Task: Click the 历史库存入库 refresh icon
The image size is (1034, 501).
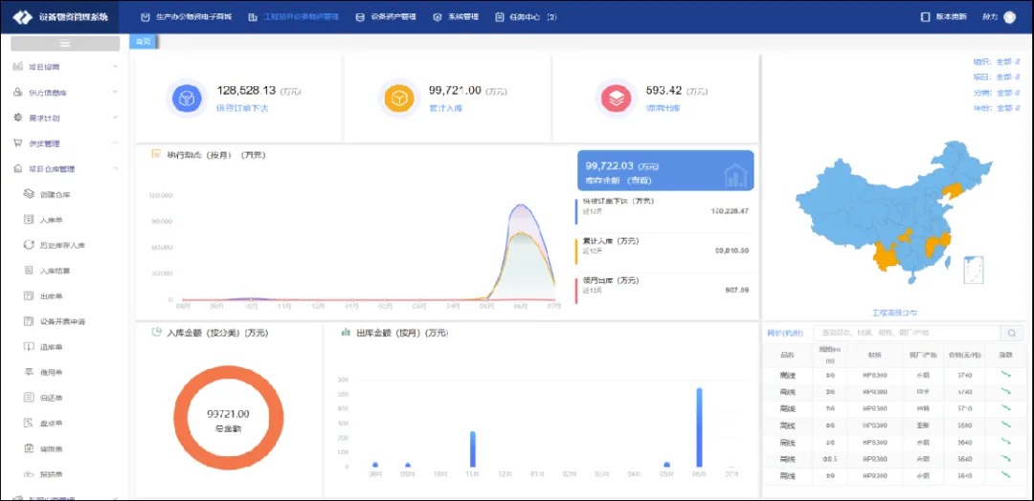Action: point(29,245)
